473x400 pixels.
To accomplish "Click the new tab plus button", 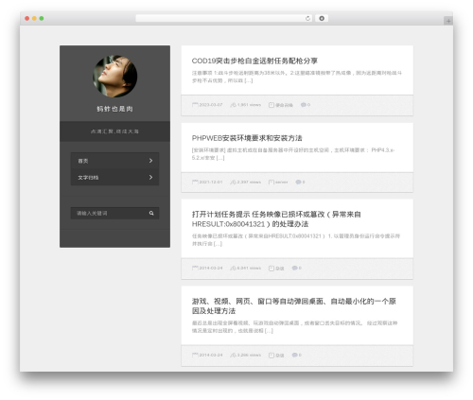I will point(448,21).
